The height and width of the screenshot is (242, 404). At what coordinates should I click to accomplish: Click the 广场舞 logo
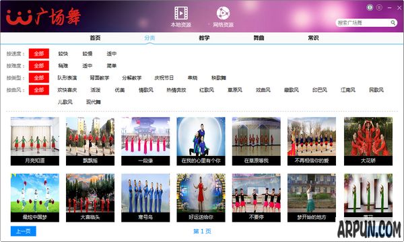(x=43, y=17)
